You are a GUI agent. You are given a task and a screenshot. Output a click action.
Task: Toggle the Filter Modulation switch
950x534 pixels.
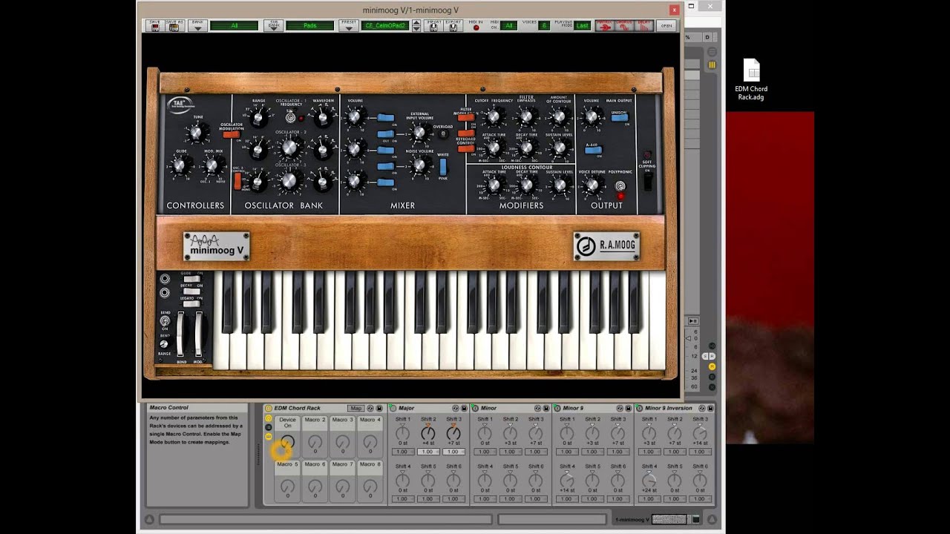(x=465, y=117)
